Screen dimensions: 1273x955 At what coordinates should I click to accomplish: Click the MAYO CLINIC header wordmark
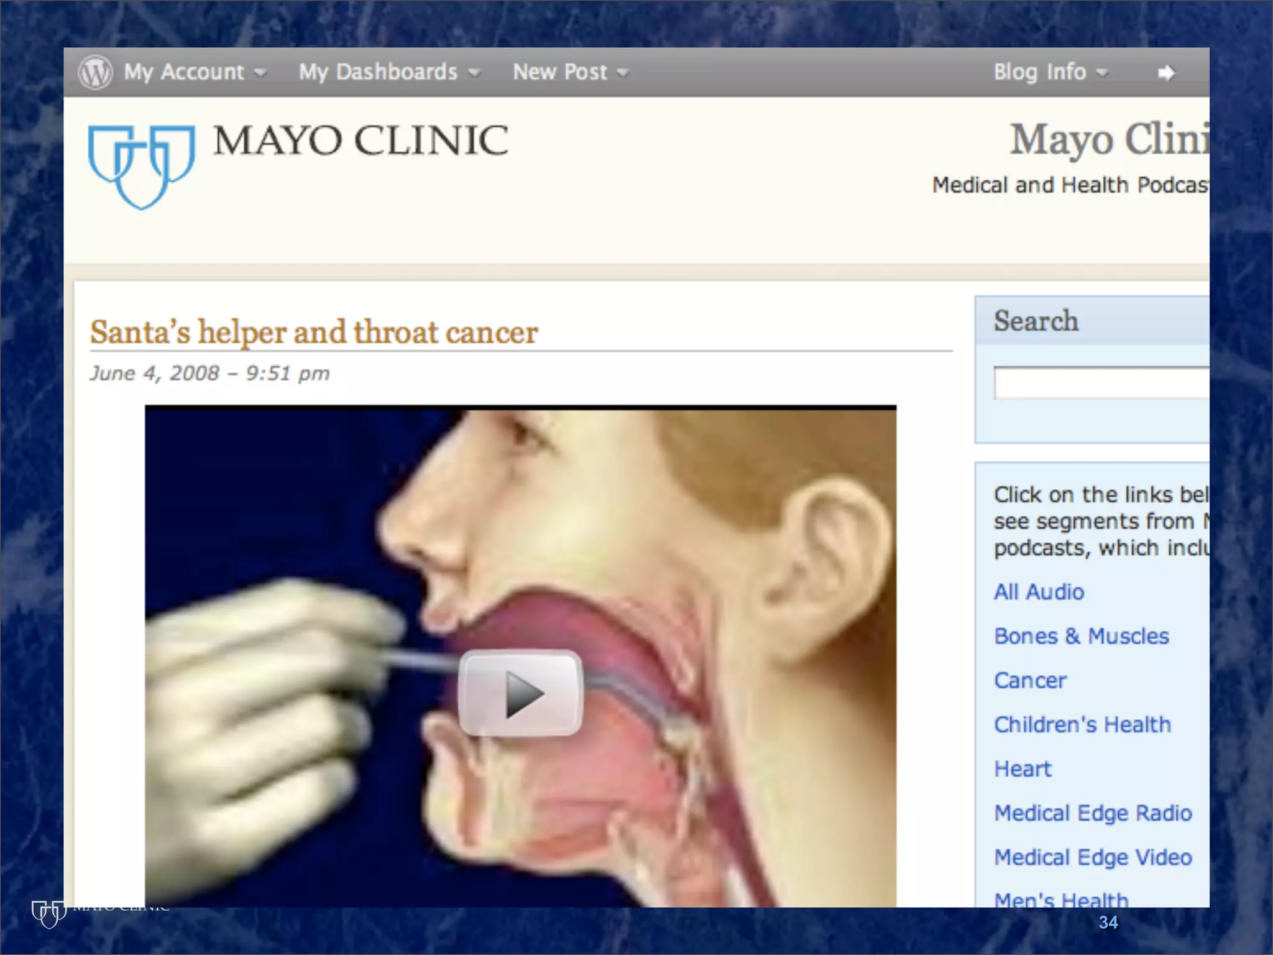(x=361, y=141)
